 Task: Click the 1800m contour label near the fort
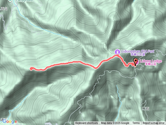[x=113, y=50]
